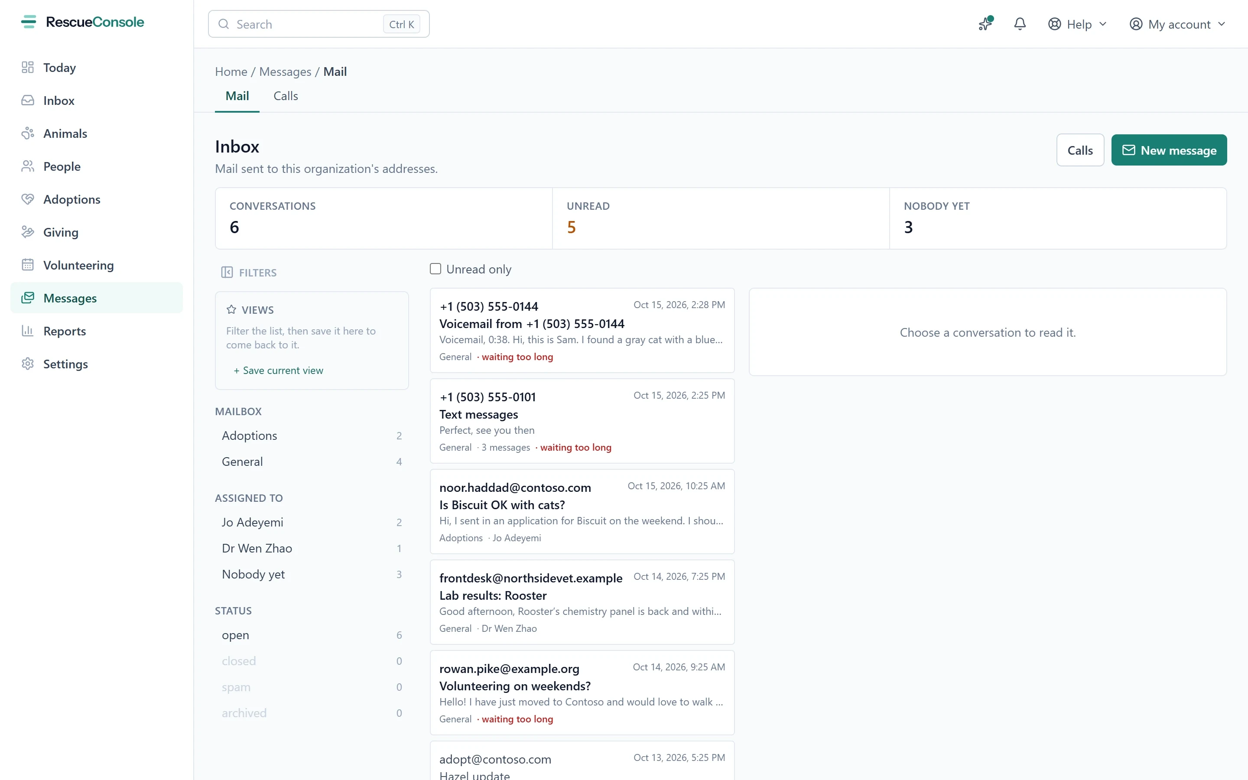
Task: Click the search magnifier icon
Action: coord(224,24)
